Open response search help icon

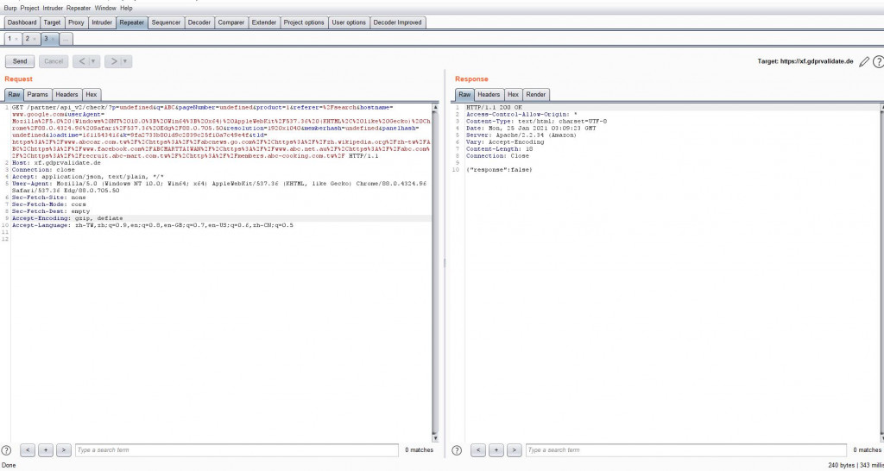[x=458, y=450]
